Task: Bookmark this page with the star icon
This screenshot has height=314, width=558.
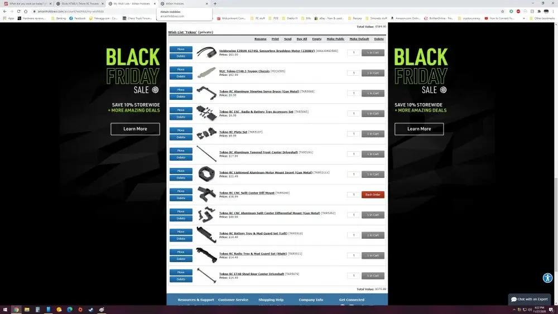Action: pos(503,11)
